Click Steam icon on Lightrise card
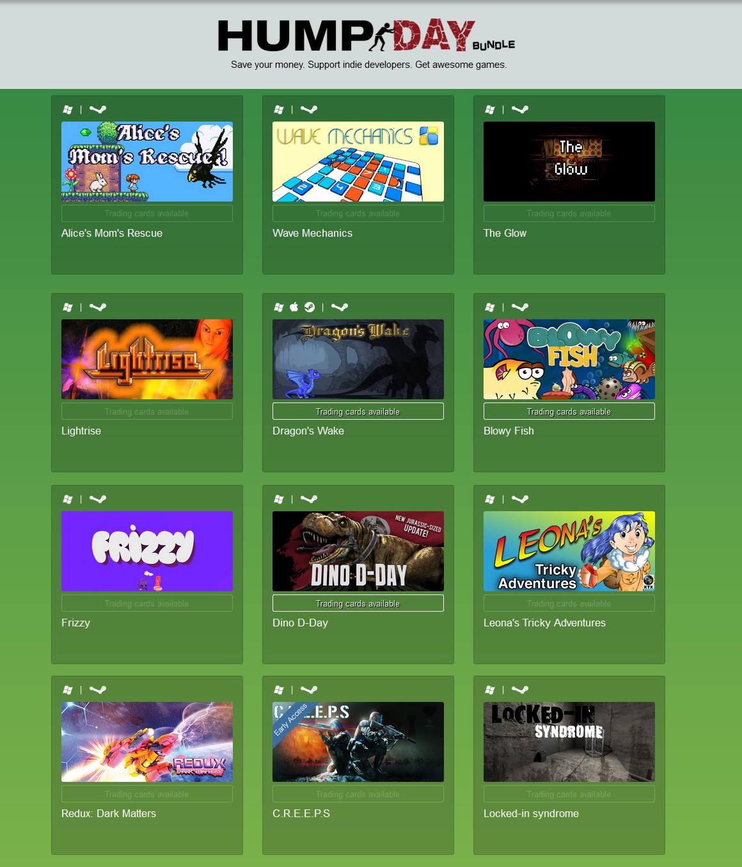Screen dimensions: 742x867 [x=98, y=307]
